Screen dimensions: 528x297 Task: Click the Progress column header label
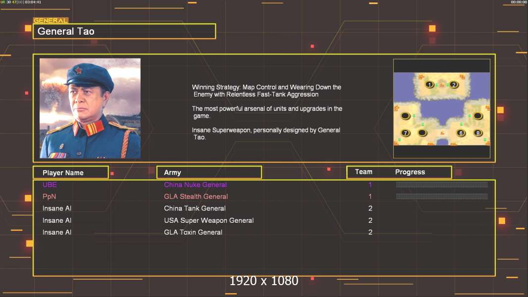tap(410, 172)
